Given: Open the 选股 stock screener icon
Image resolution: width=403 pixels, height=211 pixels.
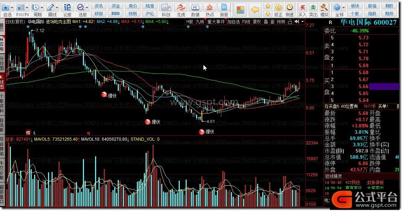Looking at the screenshot, I should pyautogui.click(x=80, y=7).
